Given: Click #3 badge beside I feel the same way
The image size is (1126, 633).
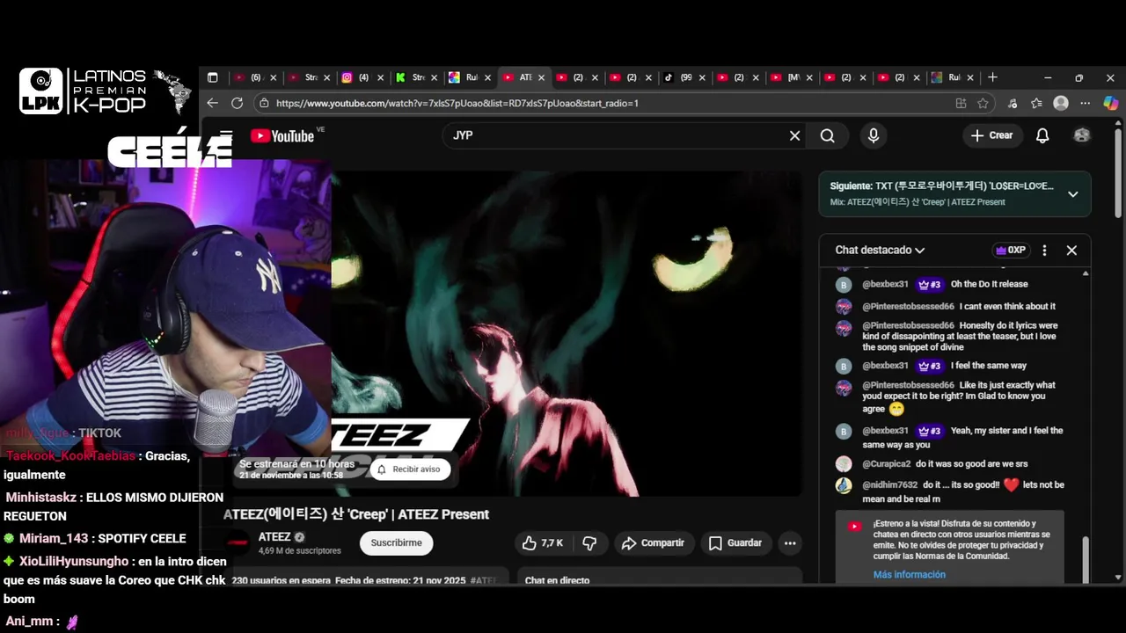Looking at the screenshot, I should pos(930,366).
